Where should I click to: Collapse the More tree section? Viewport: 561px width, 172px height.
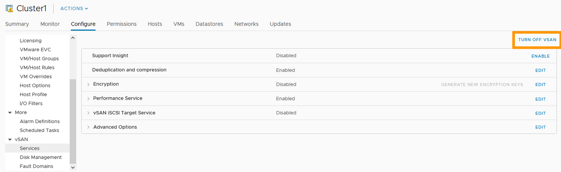coord(10,113)
